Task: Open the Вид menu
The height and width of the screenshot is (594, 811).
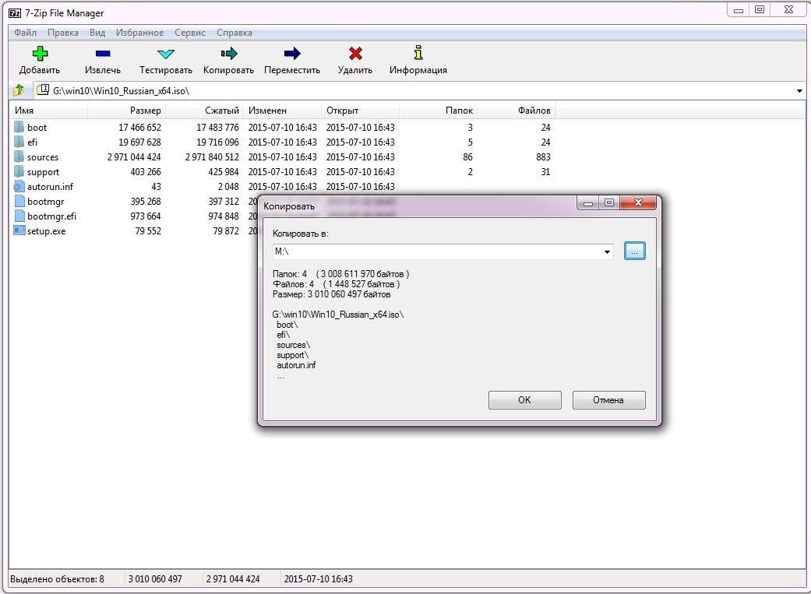Action: coord(97,33)
